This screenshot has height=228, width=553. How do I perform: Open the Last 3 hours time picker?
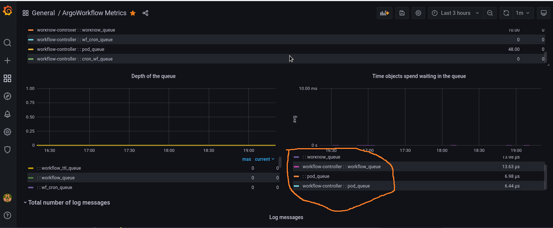456,13
